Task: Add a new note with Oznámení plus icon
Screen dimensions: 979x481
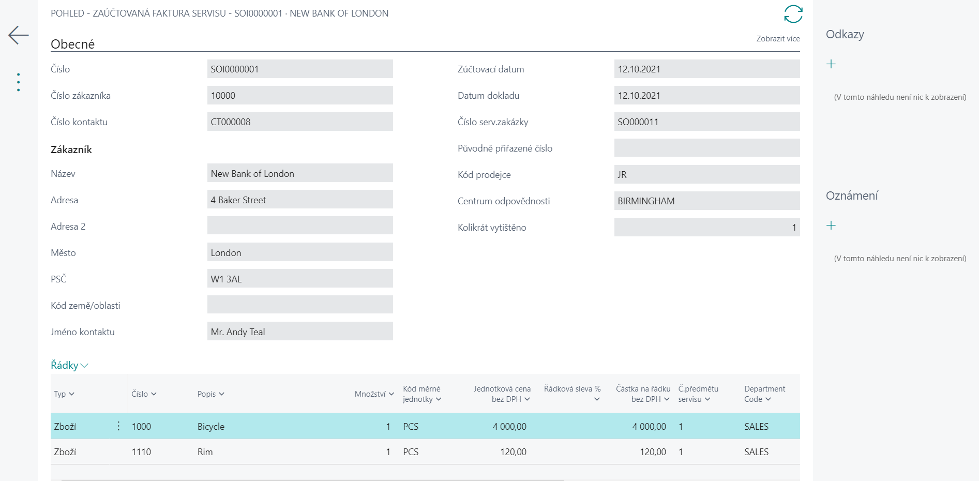Action: click(x=831, y=226)
